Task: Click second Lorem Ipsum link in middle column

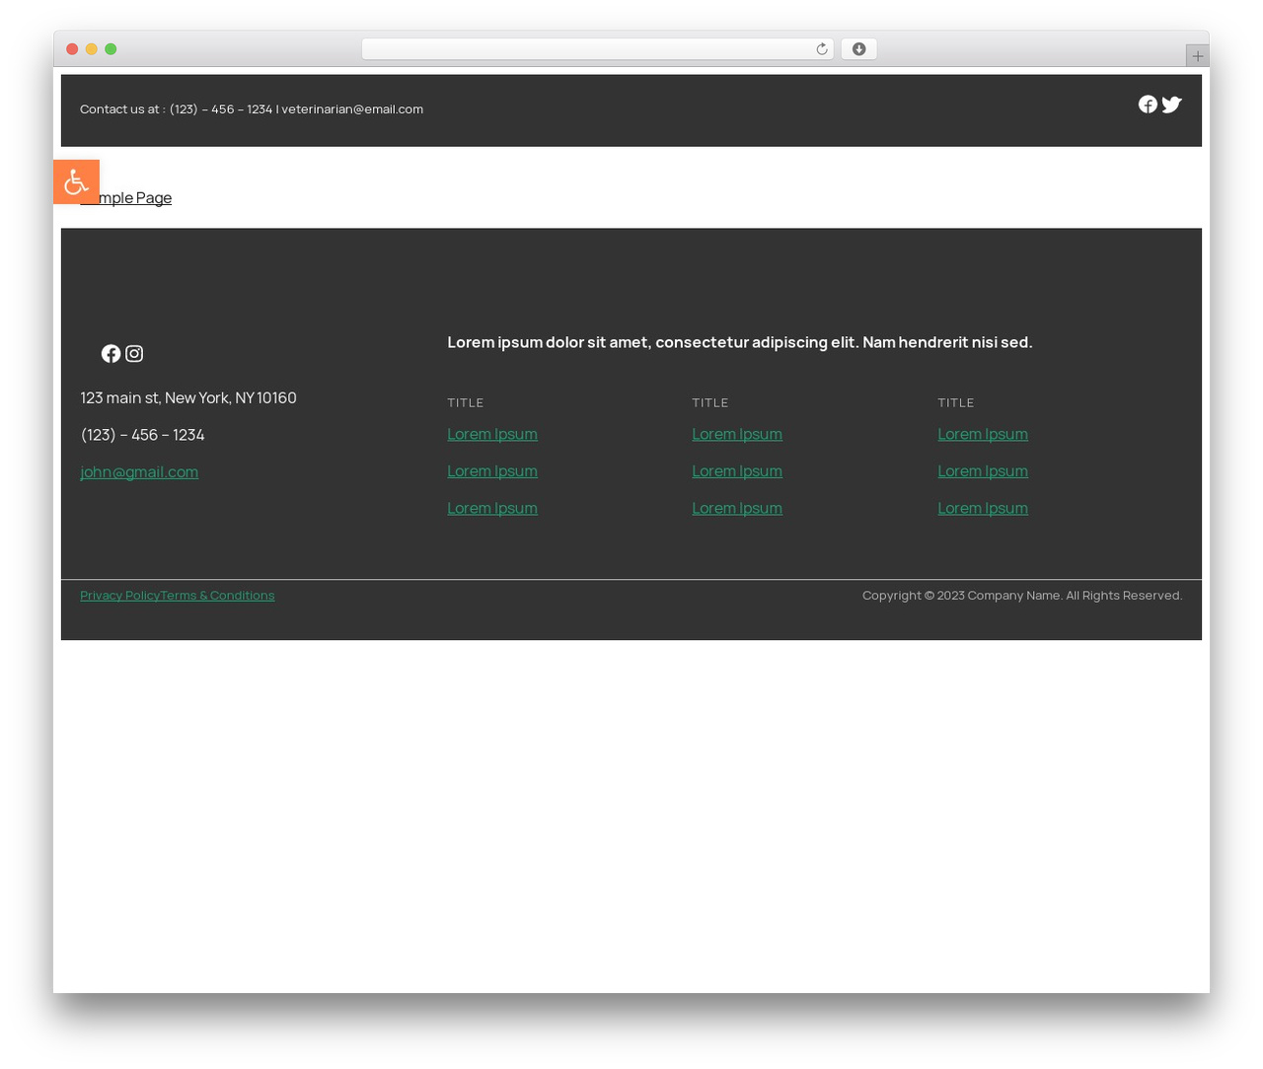Action: 737,471
